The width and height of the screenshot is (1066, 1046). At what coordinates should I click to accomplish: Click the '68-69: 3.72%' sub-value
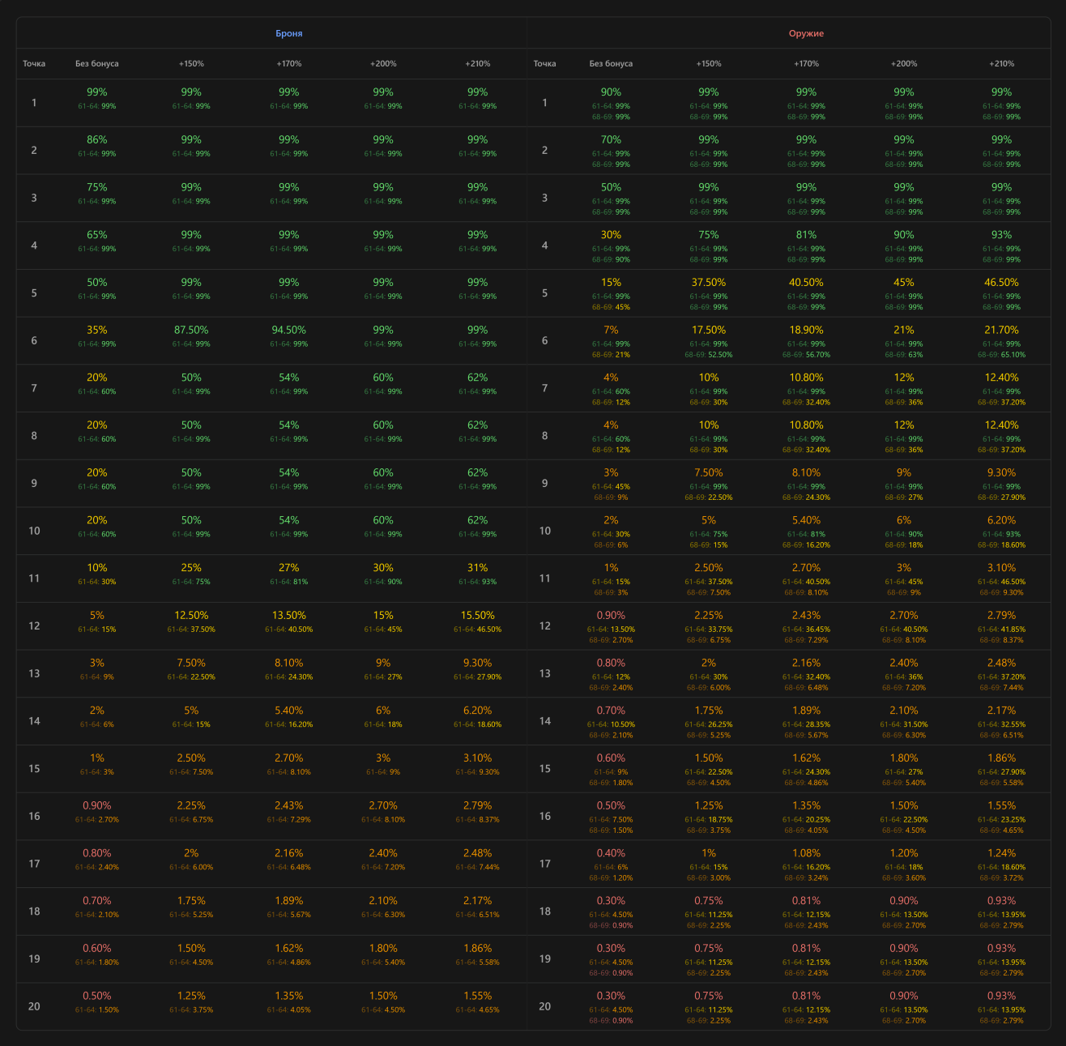(1002, 878)
